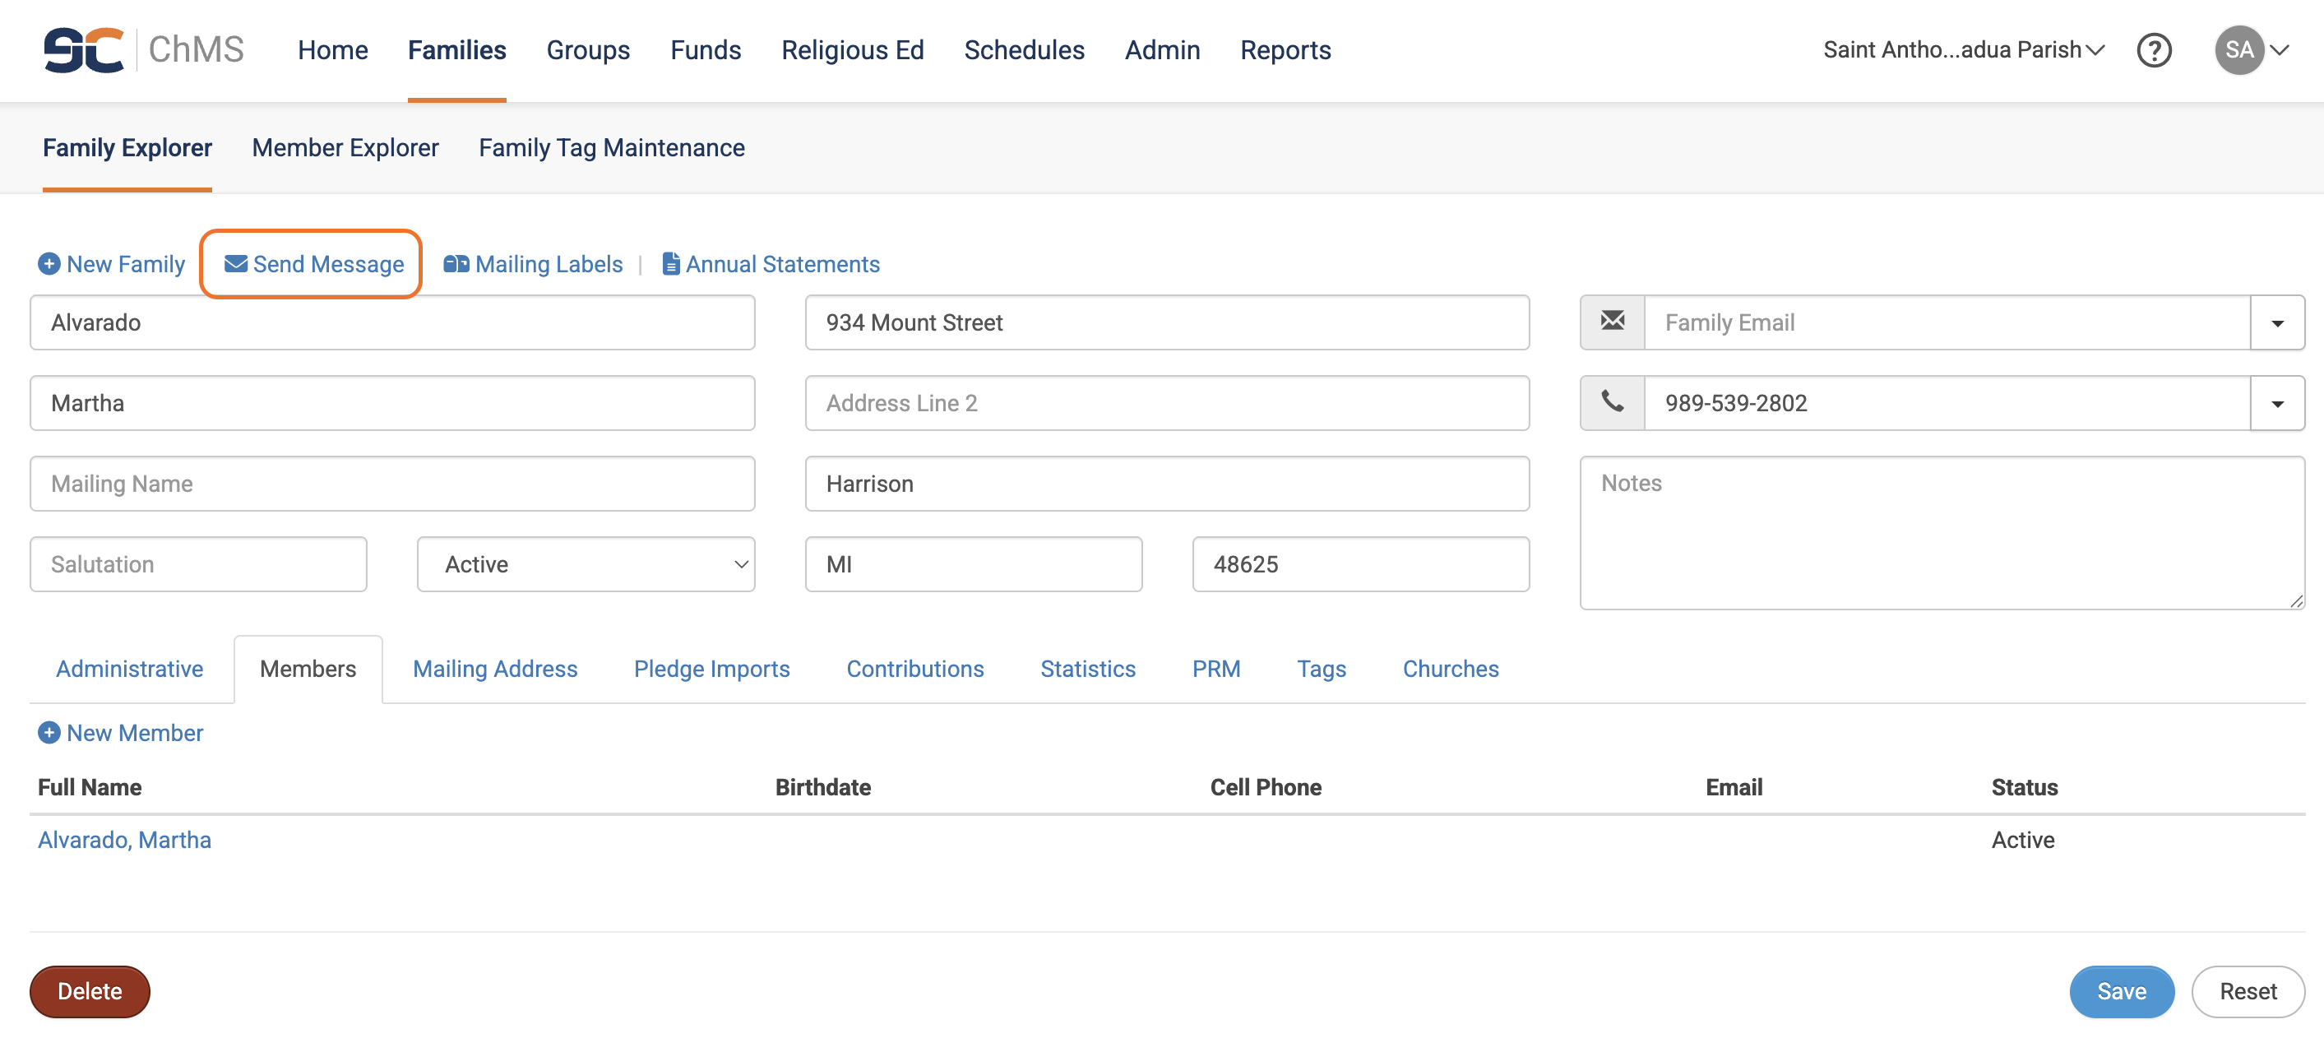This screenshot has height=1038, width=2324.
Task: Switch to the Contributions tab
Action: click(x=914, y=668)
